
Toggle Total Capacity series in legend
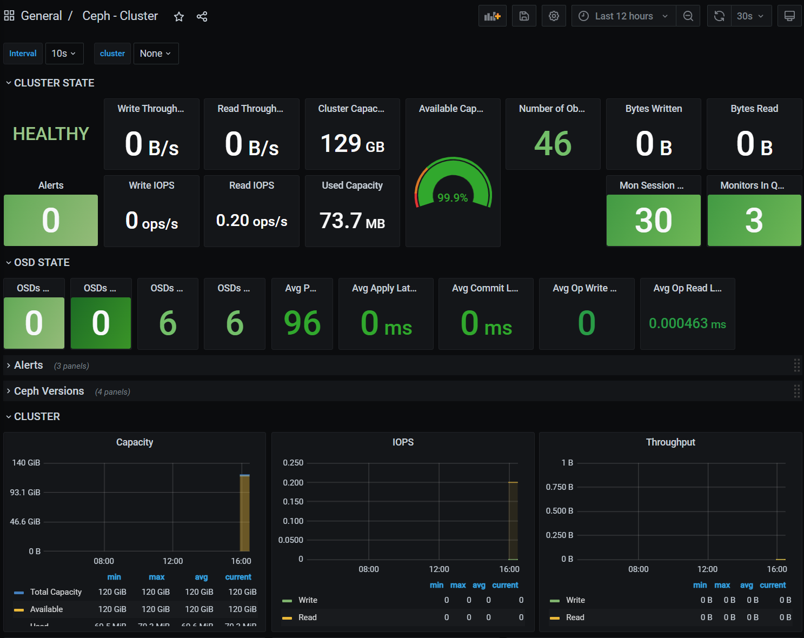point(56,592)
